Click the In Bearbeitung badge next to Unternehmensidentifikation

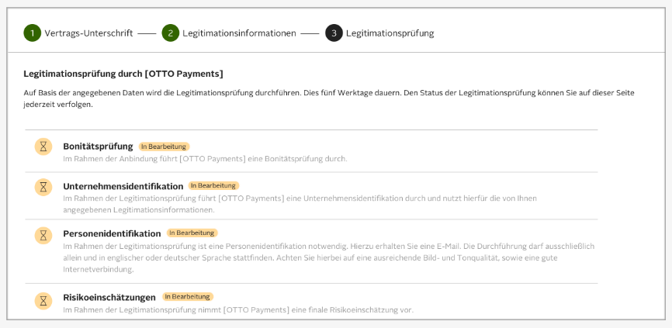coord(214,186)
